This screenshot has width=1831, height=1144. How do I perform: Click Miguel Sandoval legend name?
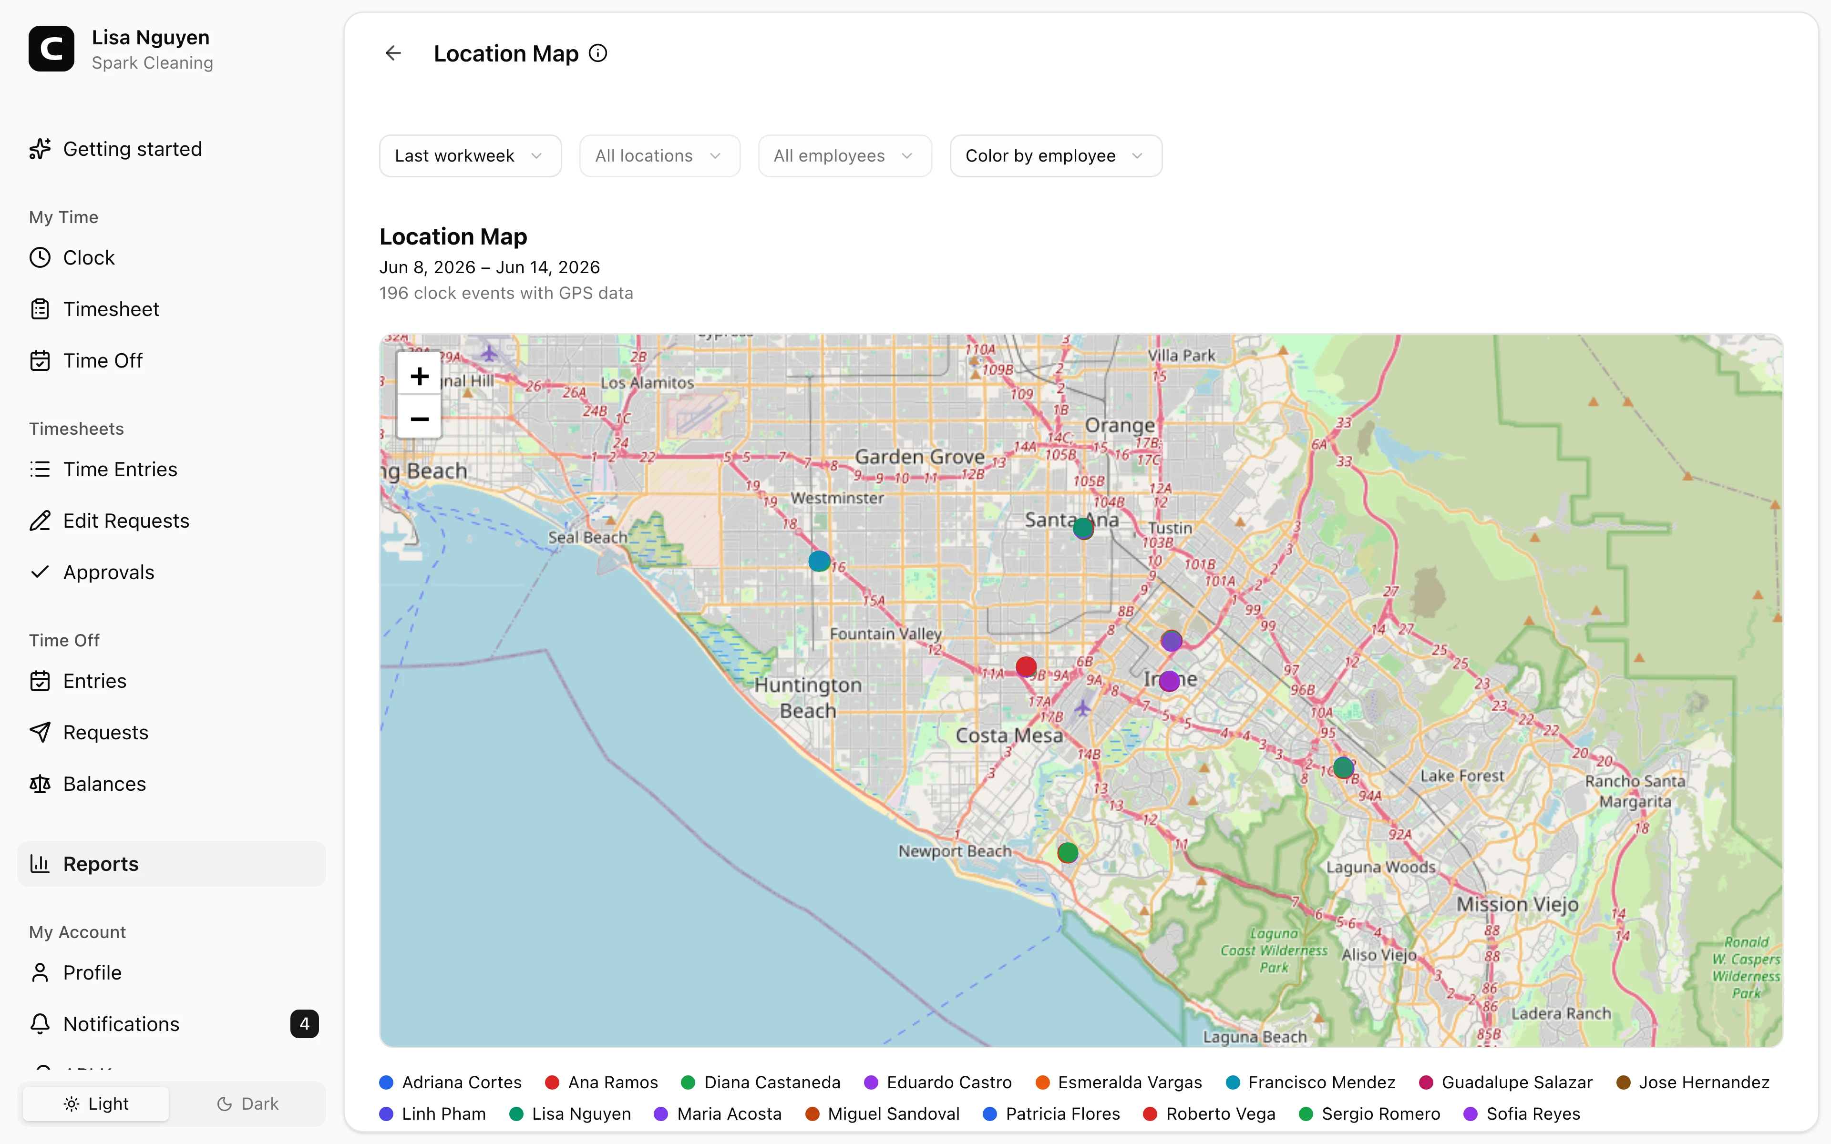[894, 1114]
